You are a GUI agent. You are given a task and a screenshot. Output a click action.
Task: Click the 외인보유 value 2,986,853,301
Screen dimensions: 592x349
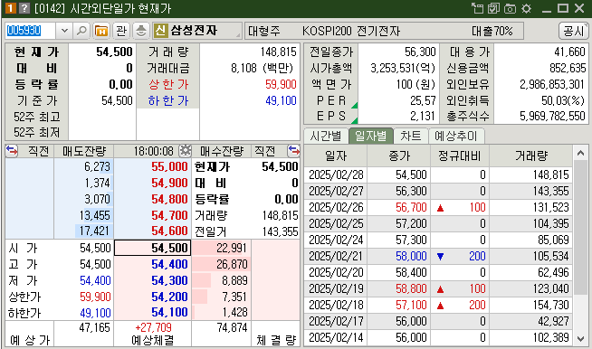coord(552,84)
